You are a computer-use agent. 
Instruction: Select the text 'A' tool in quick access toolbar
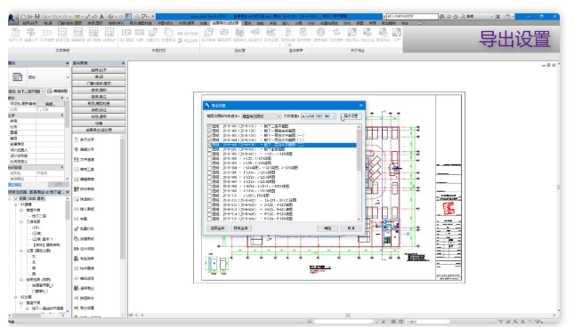[101, 17]
